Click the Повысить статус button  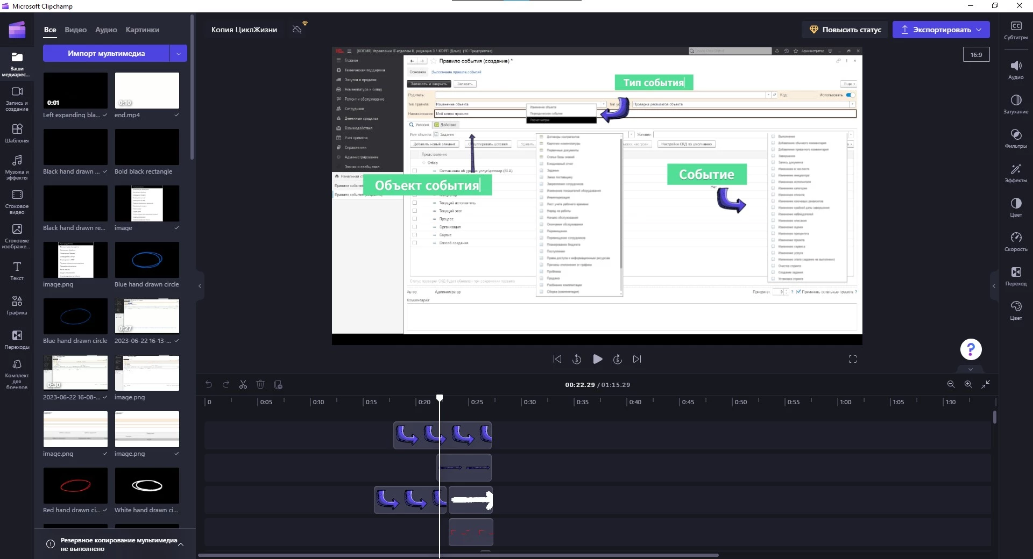point(845,30)
